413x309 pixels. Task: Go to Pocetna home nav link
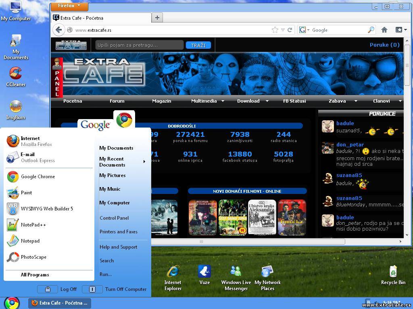[x=73, y=101]
